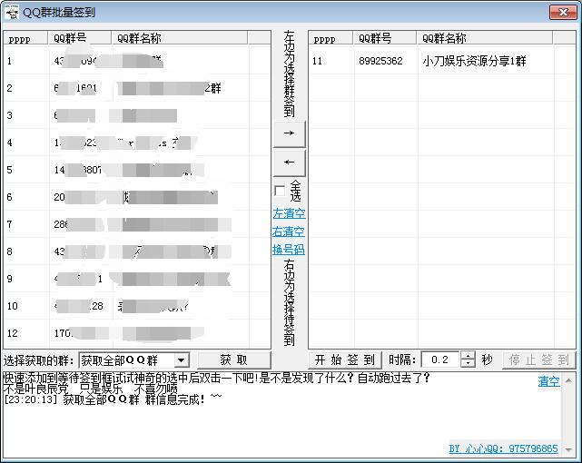
Task: Select right list row 小刀娱乐资源分享1群
Action: 442,61
